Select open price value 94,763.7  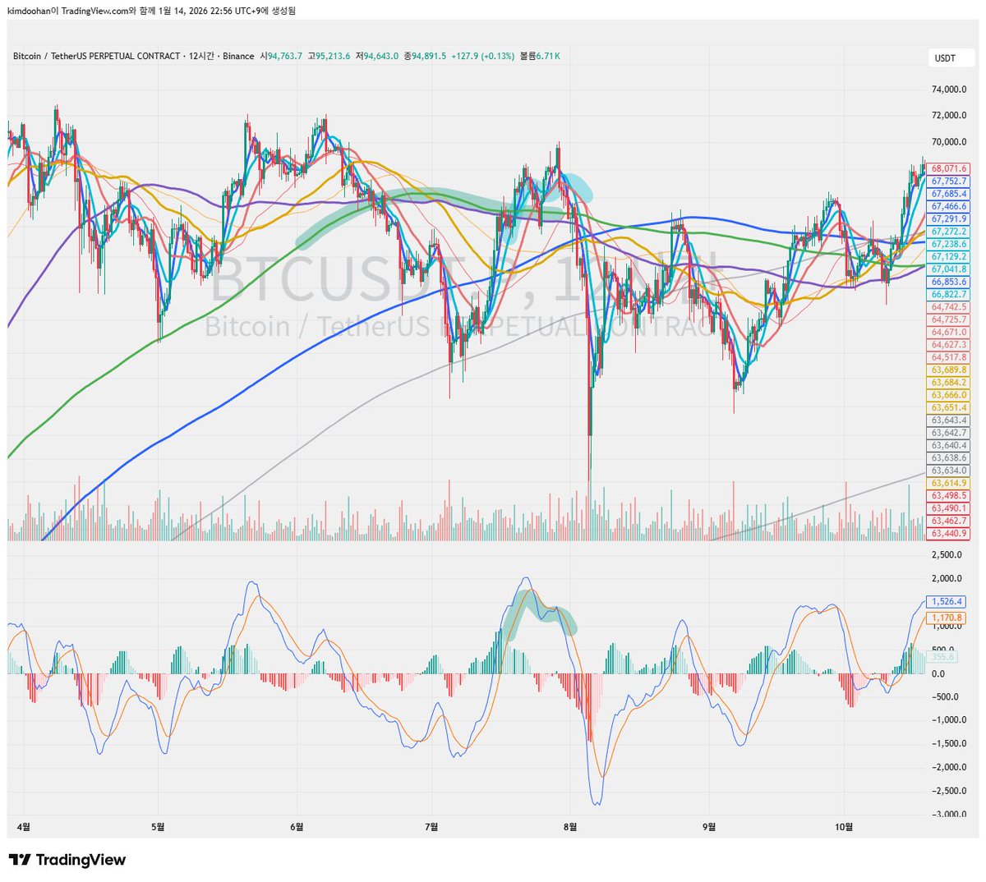click(x=284, y=56)
